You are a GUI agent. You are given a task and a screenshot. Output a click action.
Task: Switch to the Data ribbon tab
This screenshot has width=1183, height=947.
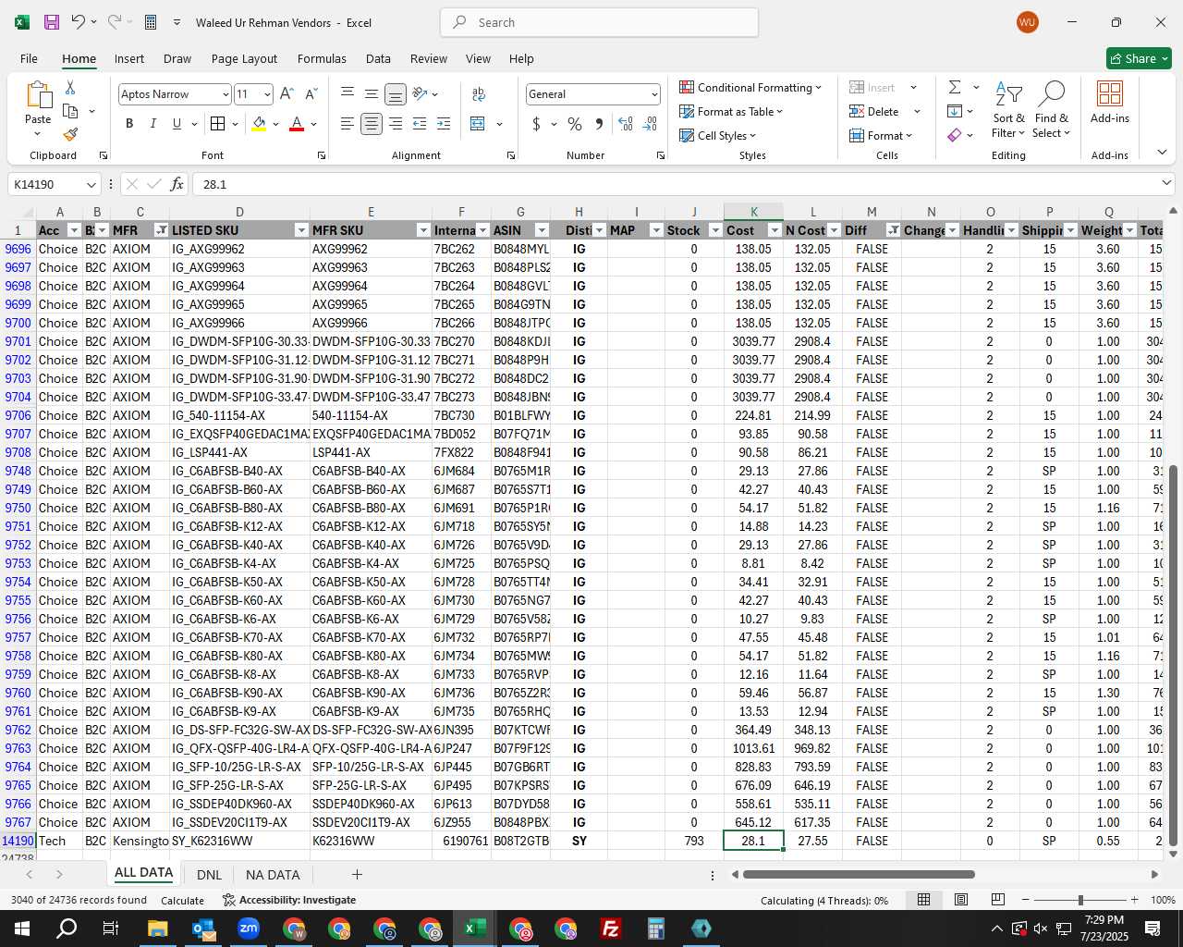(378, 58)
